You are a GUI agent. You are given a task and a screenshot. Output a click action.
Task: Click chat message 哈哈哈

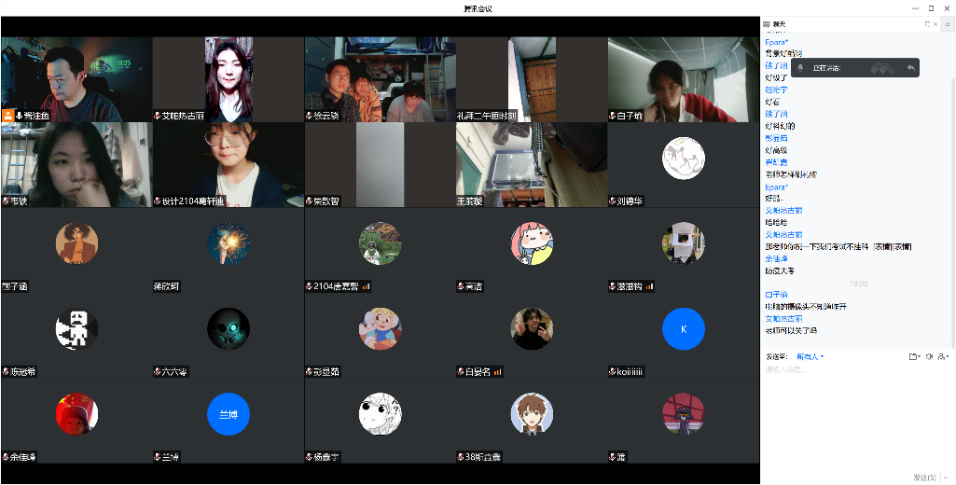coord(777,223)
